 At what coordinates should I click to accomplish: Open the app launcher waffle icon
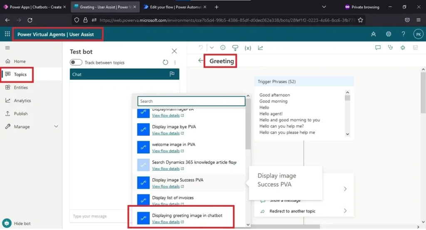[x=7, y=34]
